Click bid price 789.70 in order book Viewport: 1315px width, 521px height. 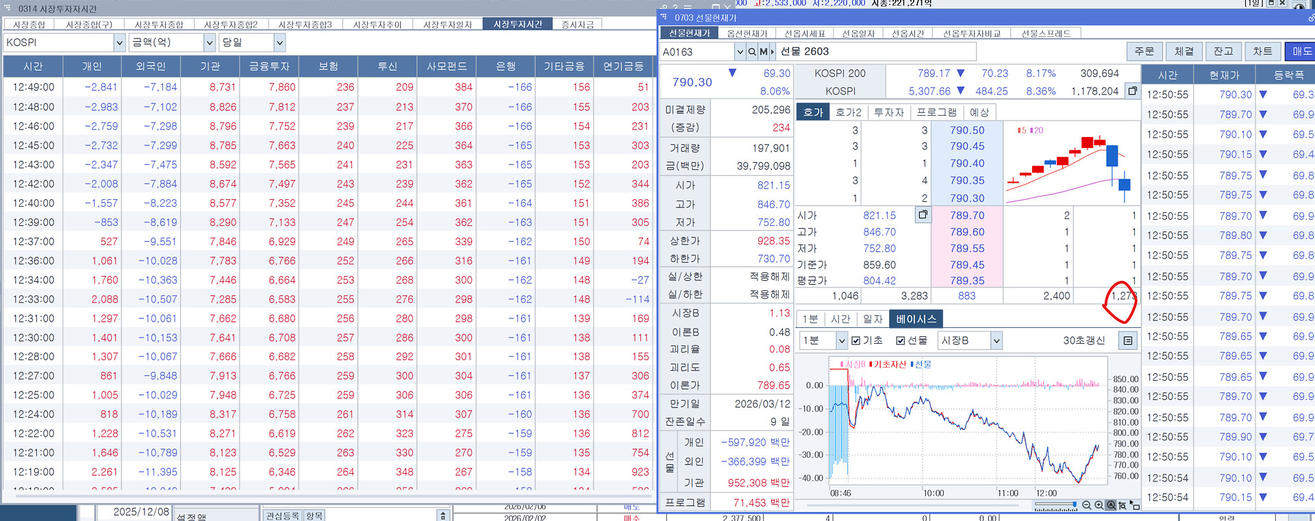pos(967,215)
